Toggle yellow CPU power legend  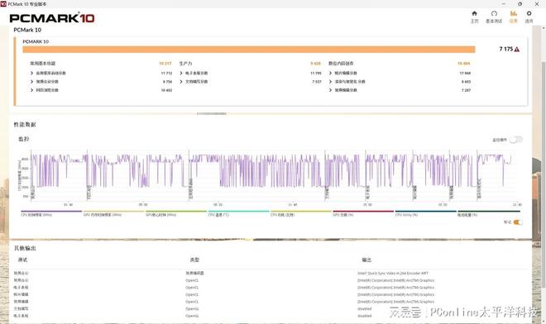[x=301, y=213]
